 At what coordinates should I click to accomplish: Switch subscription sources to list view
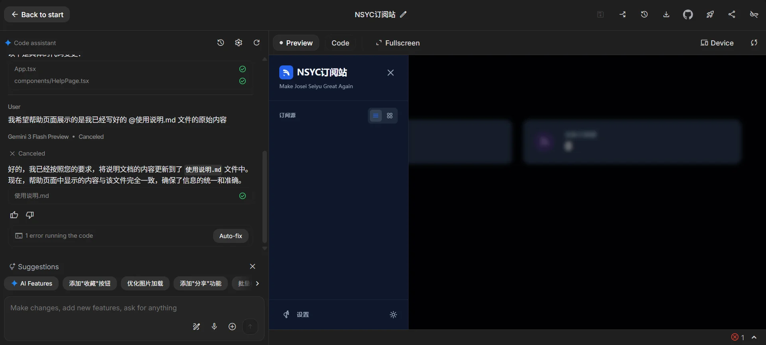[375, 116]
